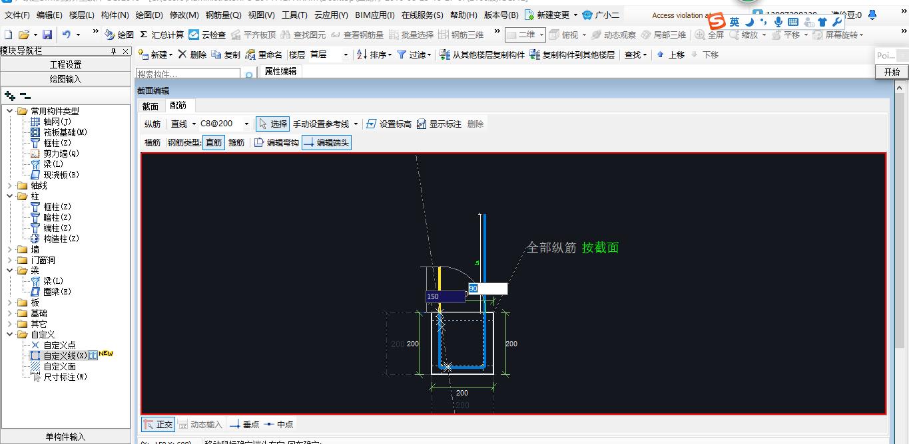
Task: Toggle Sogou 英 language mode
Action: (x=734, y=22)
